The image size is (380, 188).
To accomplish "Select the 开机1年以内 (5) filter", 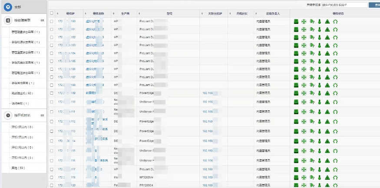I will pyautogui.click(x=22, y=158).
